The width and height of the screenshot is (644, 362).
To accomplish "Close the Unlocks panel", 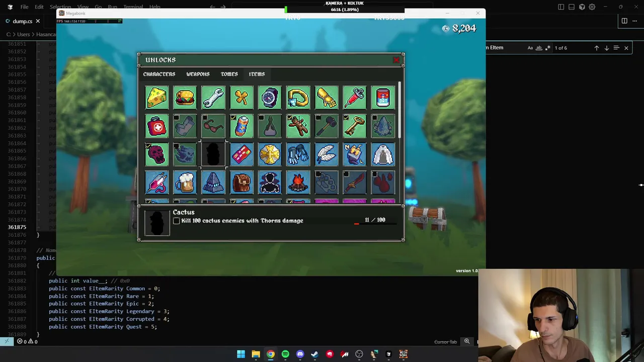I will (x=396, y=60).
